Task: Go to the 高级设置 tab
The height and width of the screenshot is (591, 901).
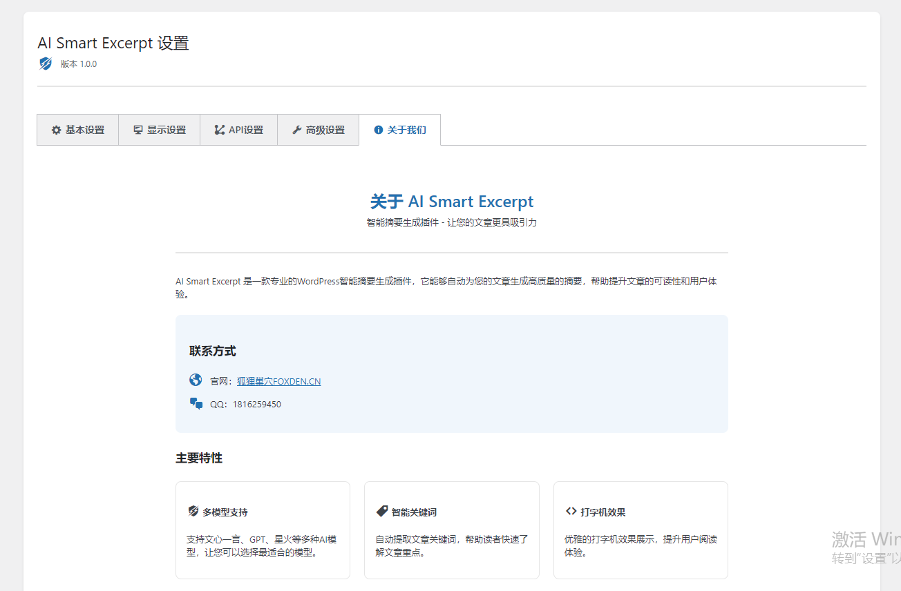Action: pos(319,130)
